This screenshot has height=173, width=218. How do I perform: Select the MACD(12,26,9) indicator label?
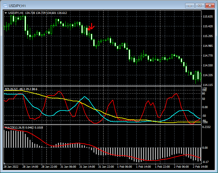(x=14, y=127)
